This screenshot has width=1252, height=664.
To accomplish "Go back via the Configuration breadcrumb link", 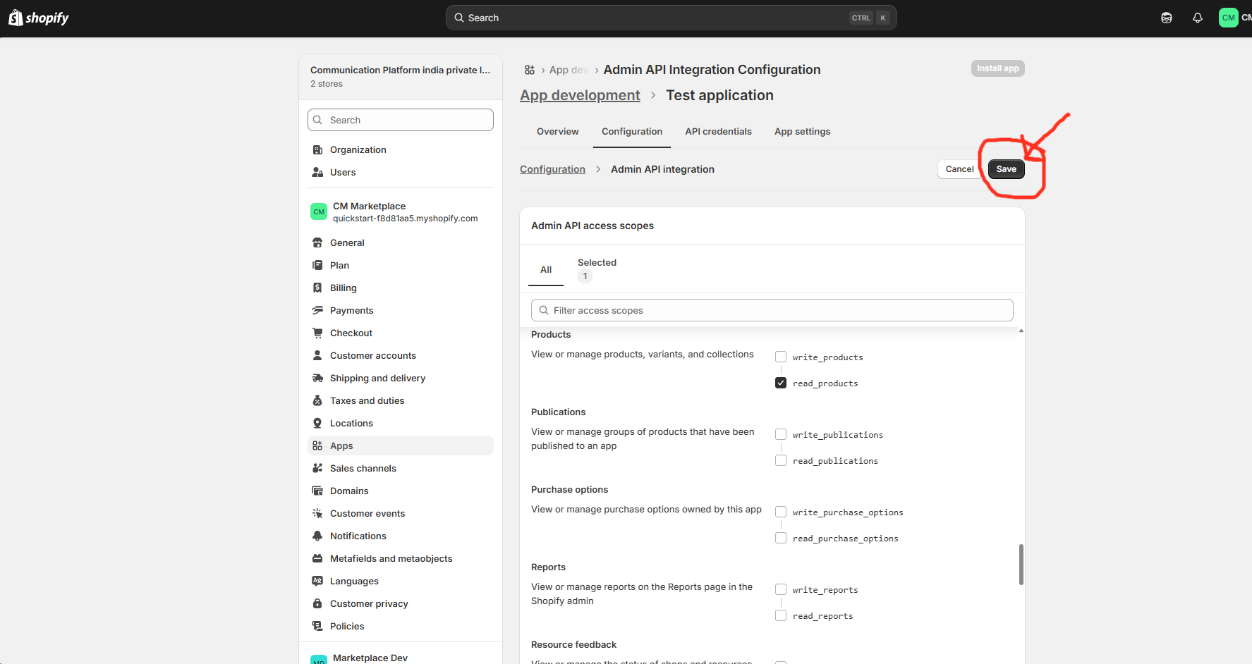I will click(552, 169).
